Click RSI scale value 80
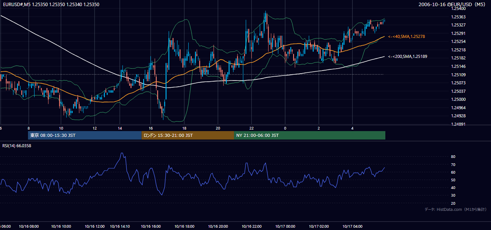Screen dimensions: 491x230 click(453, 157)
